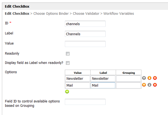Image resolution: width=168 pixels, height=115 pixels.
Task: Move the Newsletter option row down
Action: tap(149, 78)
